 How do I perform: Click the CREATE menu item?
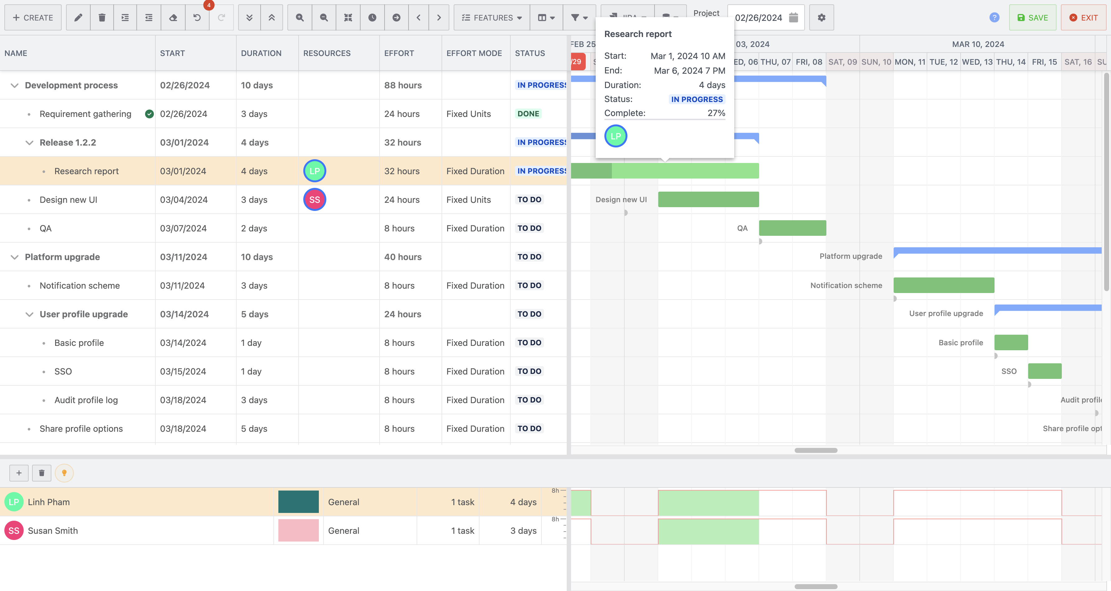coord(32,17)
